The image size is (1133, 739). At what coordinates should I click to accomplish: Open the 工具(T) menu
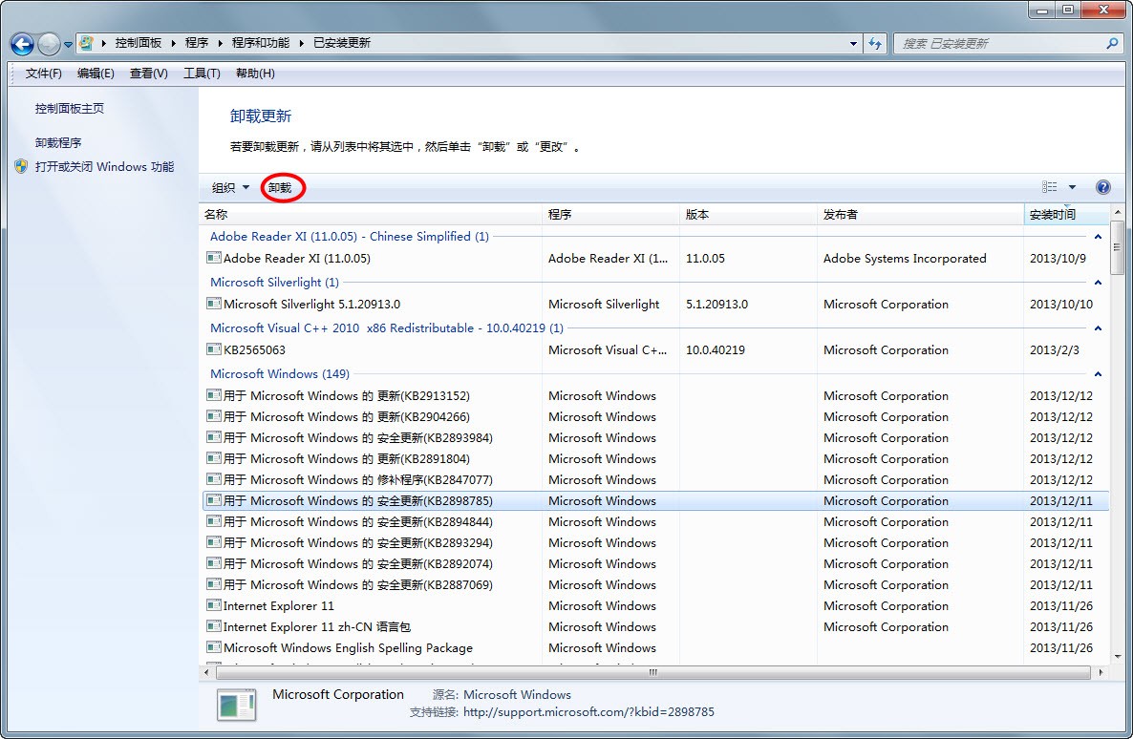coord(202,74)
